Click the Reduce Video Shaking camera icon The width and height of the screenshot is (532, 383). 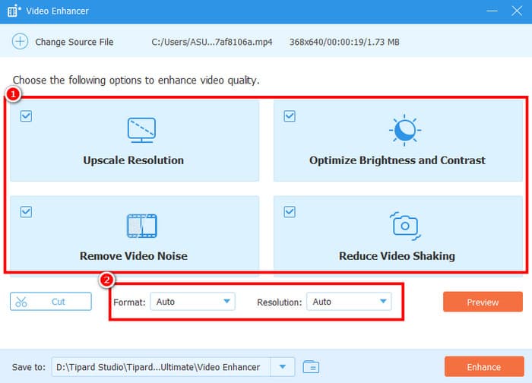click(x=402, y=226)
